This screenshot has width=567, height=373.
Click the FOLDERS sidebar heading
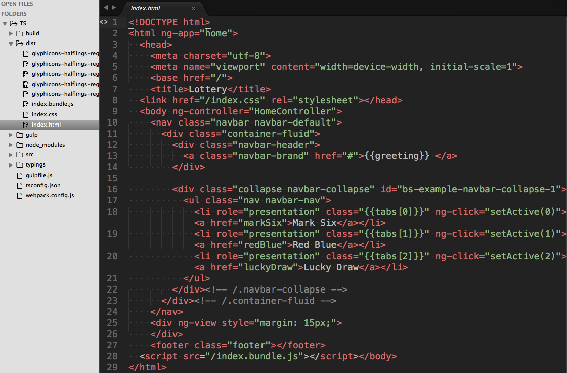pyautogui.click(x=14, y=14)
